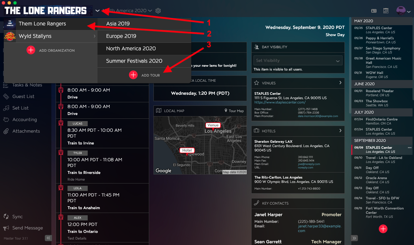
Task: Open the Train to Anaheim schedule item
Action: pyautogui.click(x=102, y=198)
